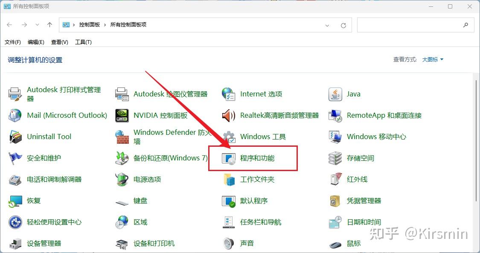Open the 设备管理器 text link
The width and height of the screenshot is (480, 253).
[44, 244]
